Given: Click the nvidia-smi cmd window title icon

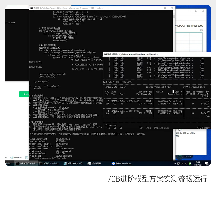Looking at the screenshot, I should click(x=105, y=54).
